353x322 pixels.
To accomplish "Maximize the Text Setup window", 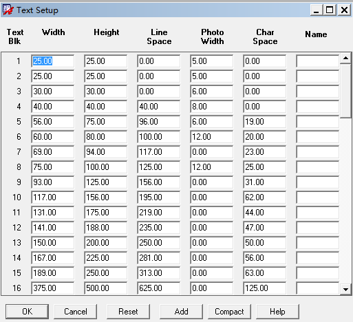I will (x=330, y=10).
